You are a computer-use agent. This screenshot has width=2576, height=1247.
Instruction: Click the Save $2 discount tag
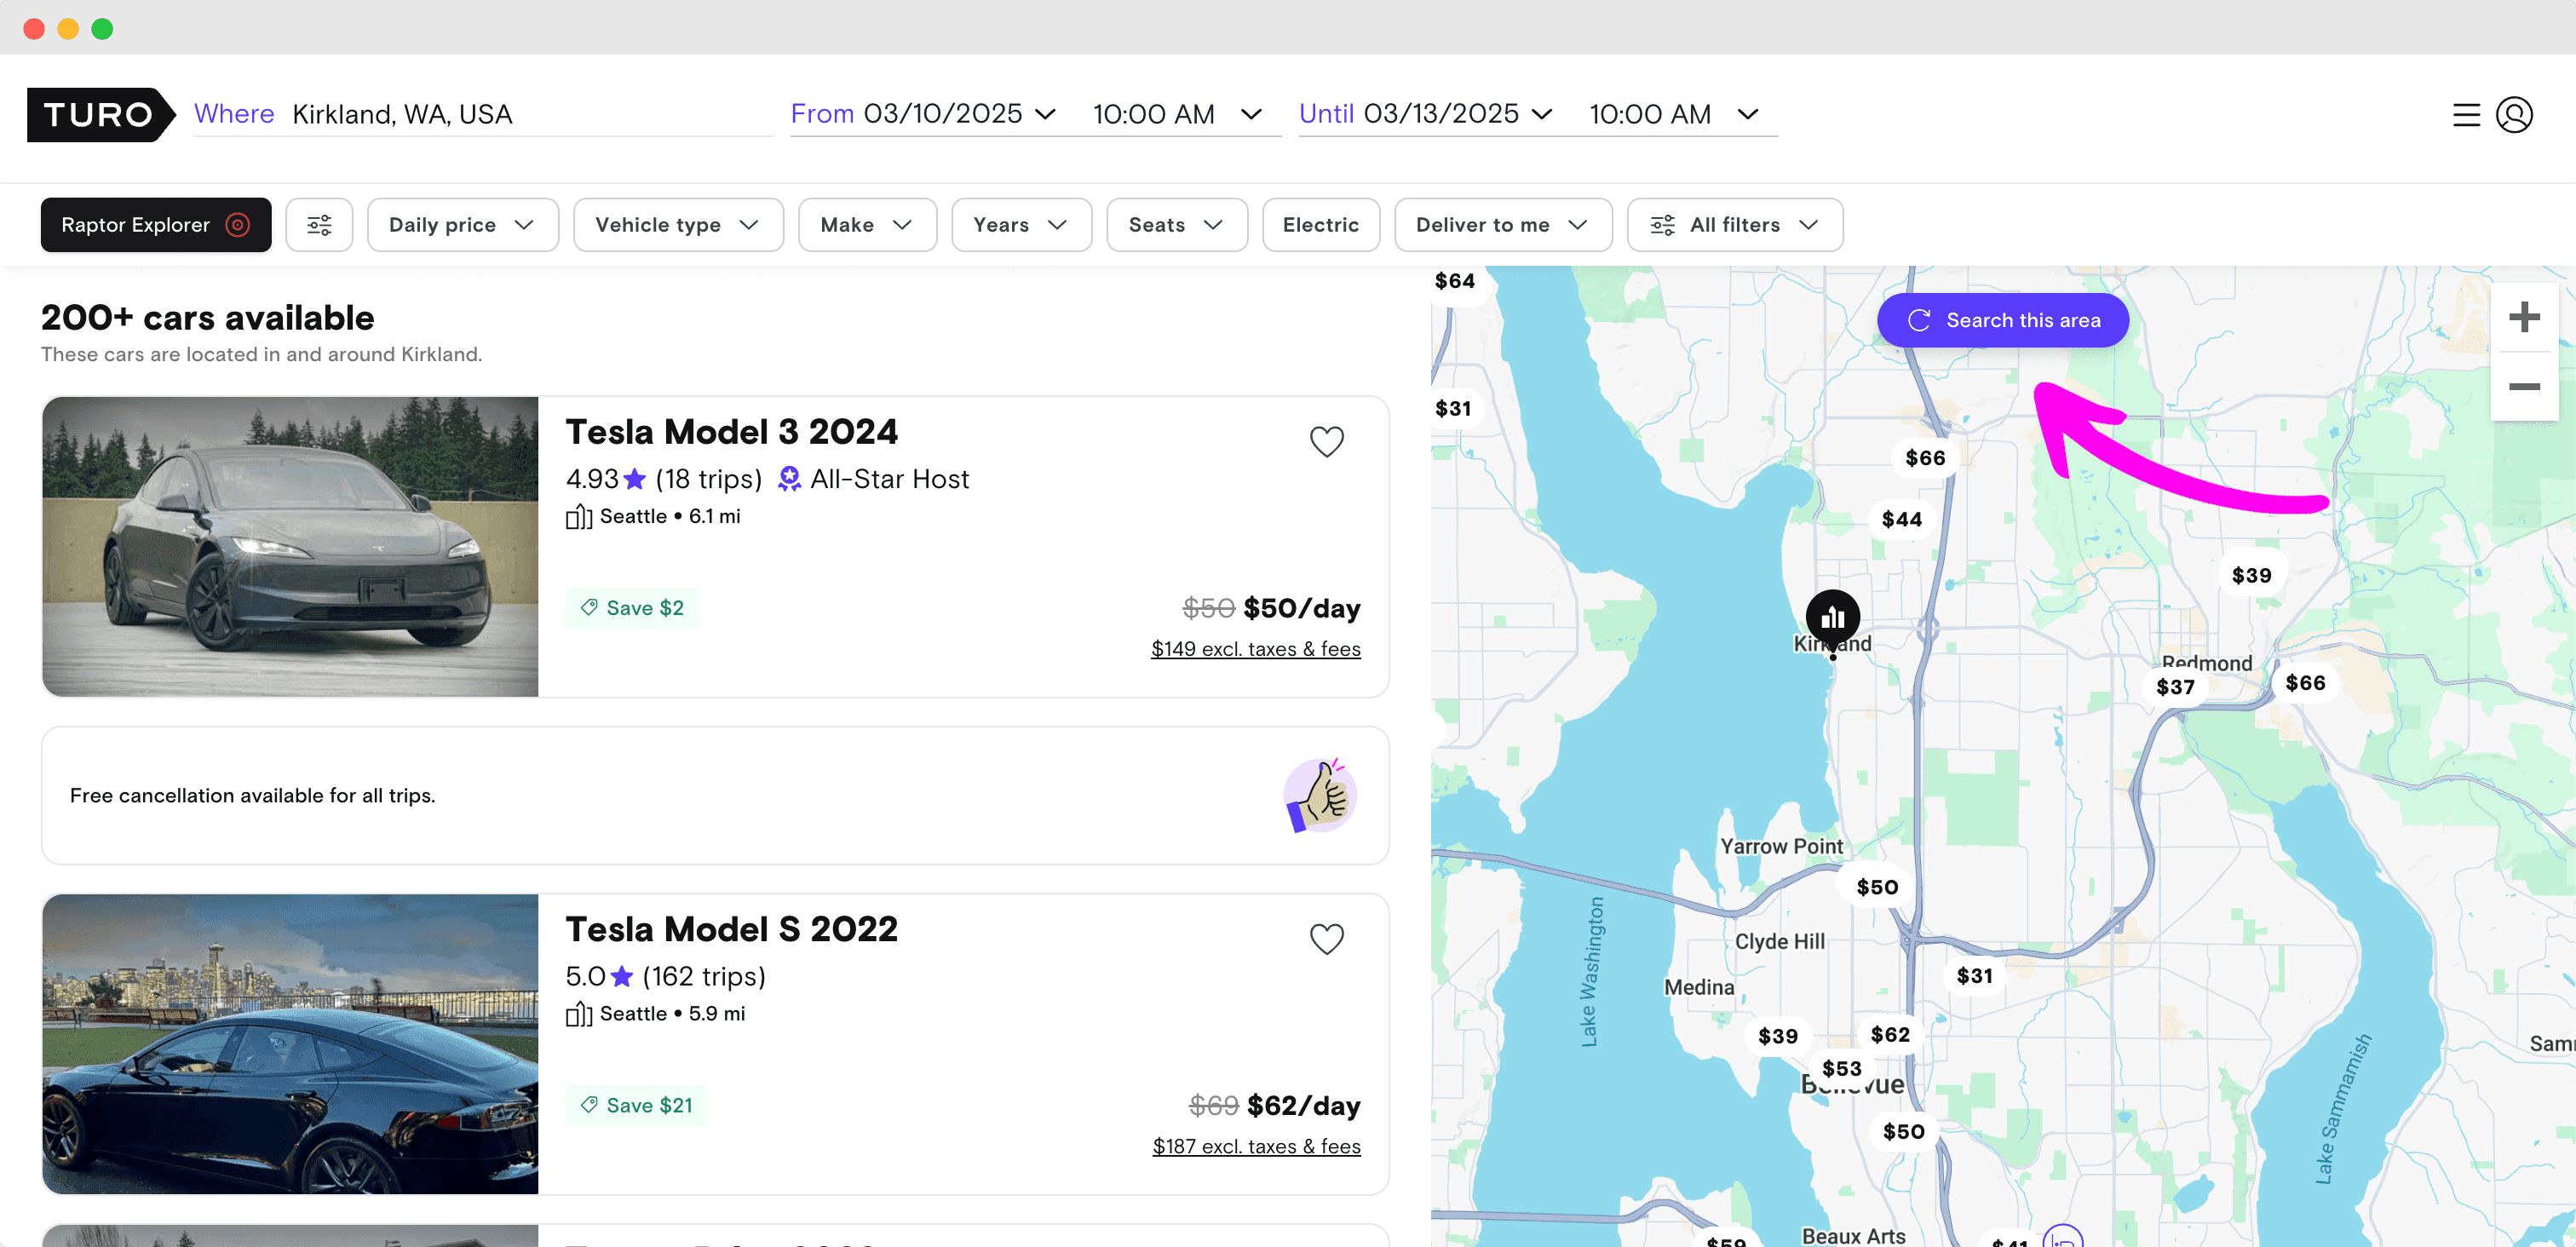click(x=632, y=608)
